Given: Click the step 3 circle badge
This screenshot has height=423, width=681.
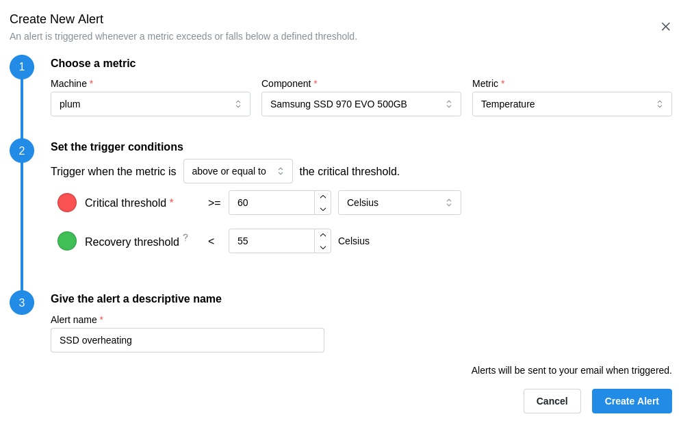Looking at the screenshot, I should [x=22, y=303].
